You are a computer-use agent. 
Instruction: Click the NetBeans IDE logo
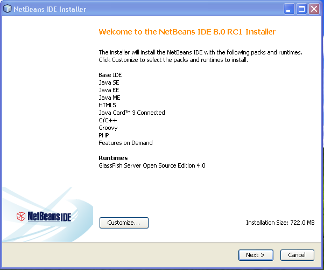(44, 217)
